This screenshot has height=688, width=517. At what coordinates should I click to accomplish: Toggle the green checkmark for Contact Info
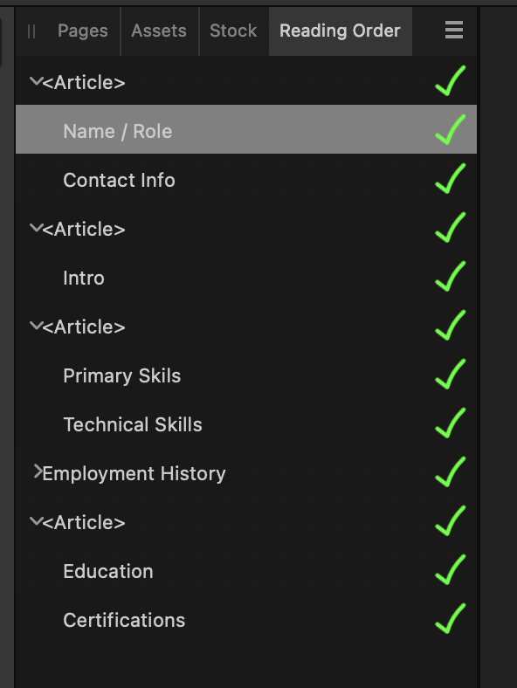coord(451,178)
